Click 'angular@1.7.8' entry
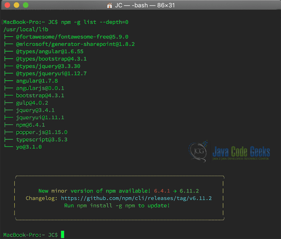 coord(37,81)
